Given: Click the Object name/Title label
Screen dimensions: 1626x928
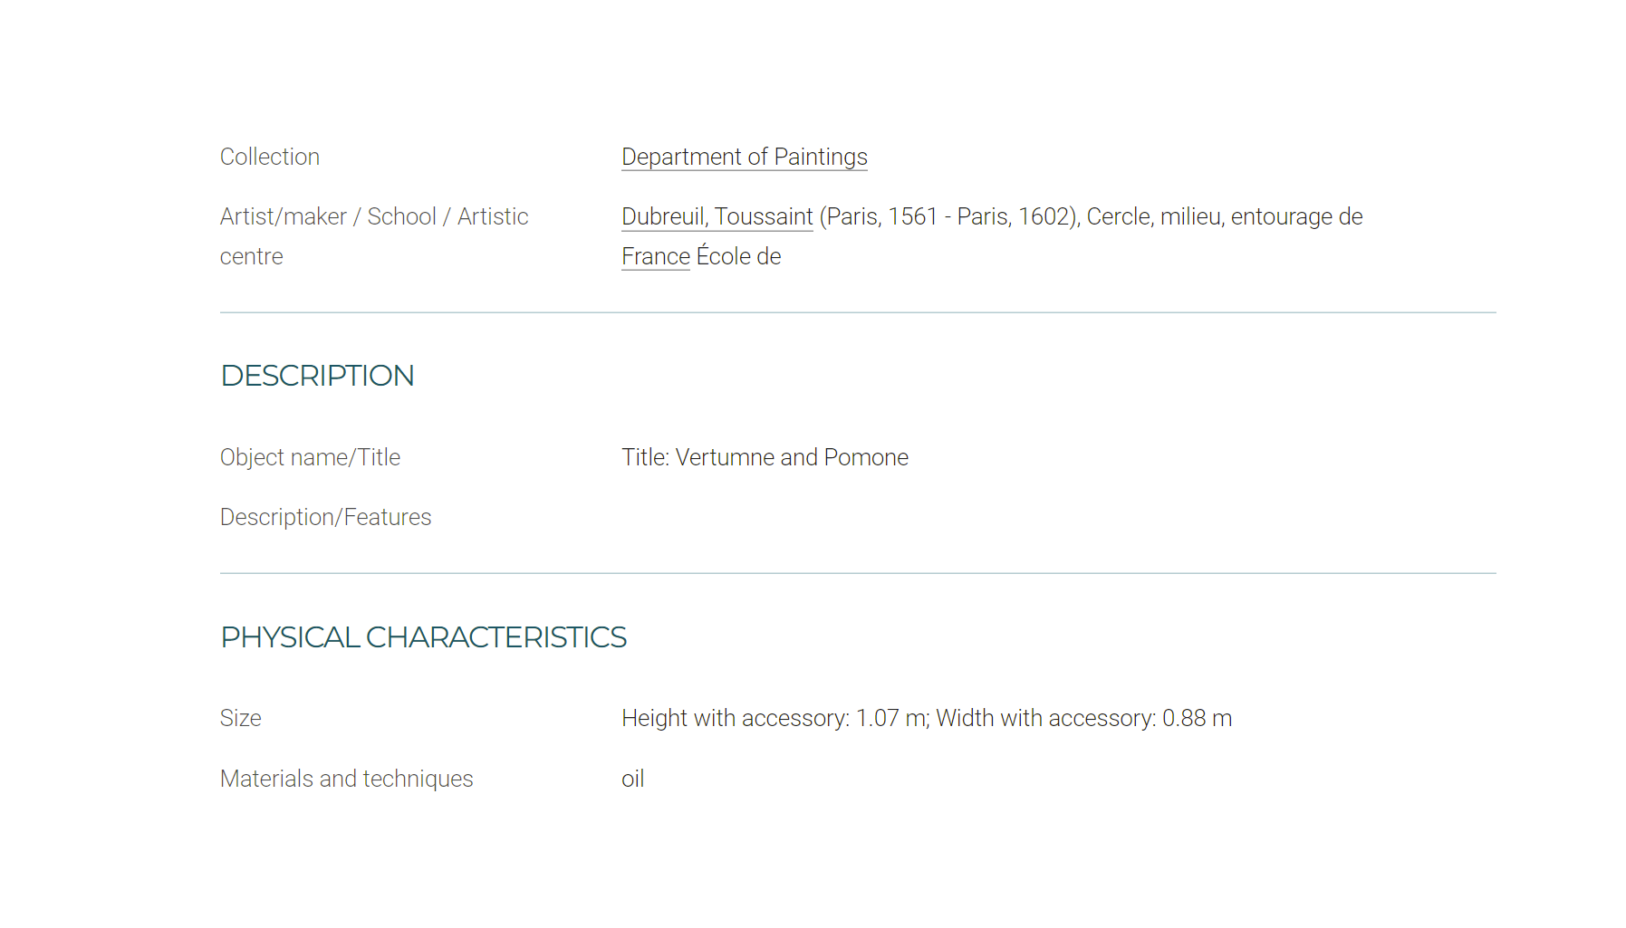Looking at the screenshot, I should click(310, 457).
